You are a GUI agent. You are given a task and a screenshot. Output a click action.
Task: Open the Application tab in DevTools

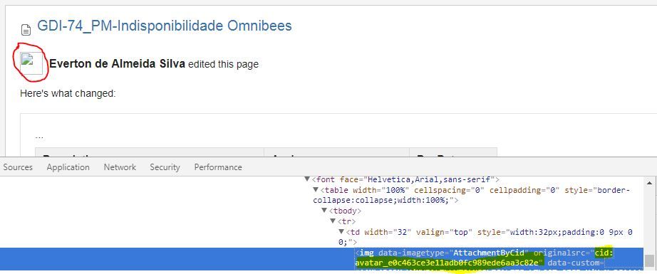tap(68, 167)
